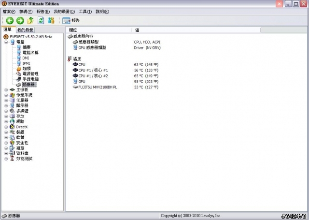Click the green Forward arrow toolbar icon
309x220 pixels.
coord(20,20)
